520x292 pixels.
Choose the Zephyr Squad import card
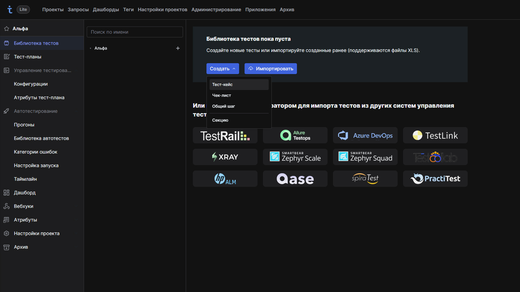(365, 157)
